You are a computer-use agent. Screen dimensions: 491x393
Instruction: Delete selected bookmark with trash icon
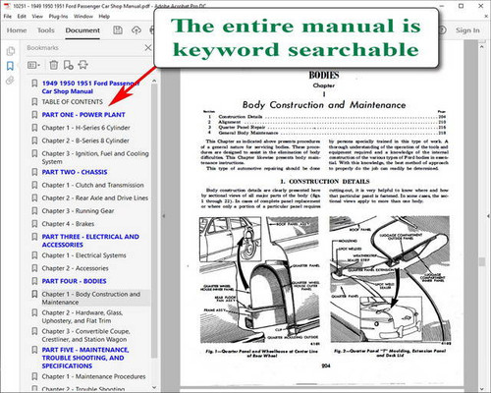54,65
